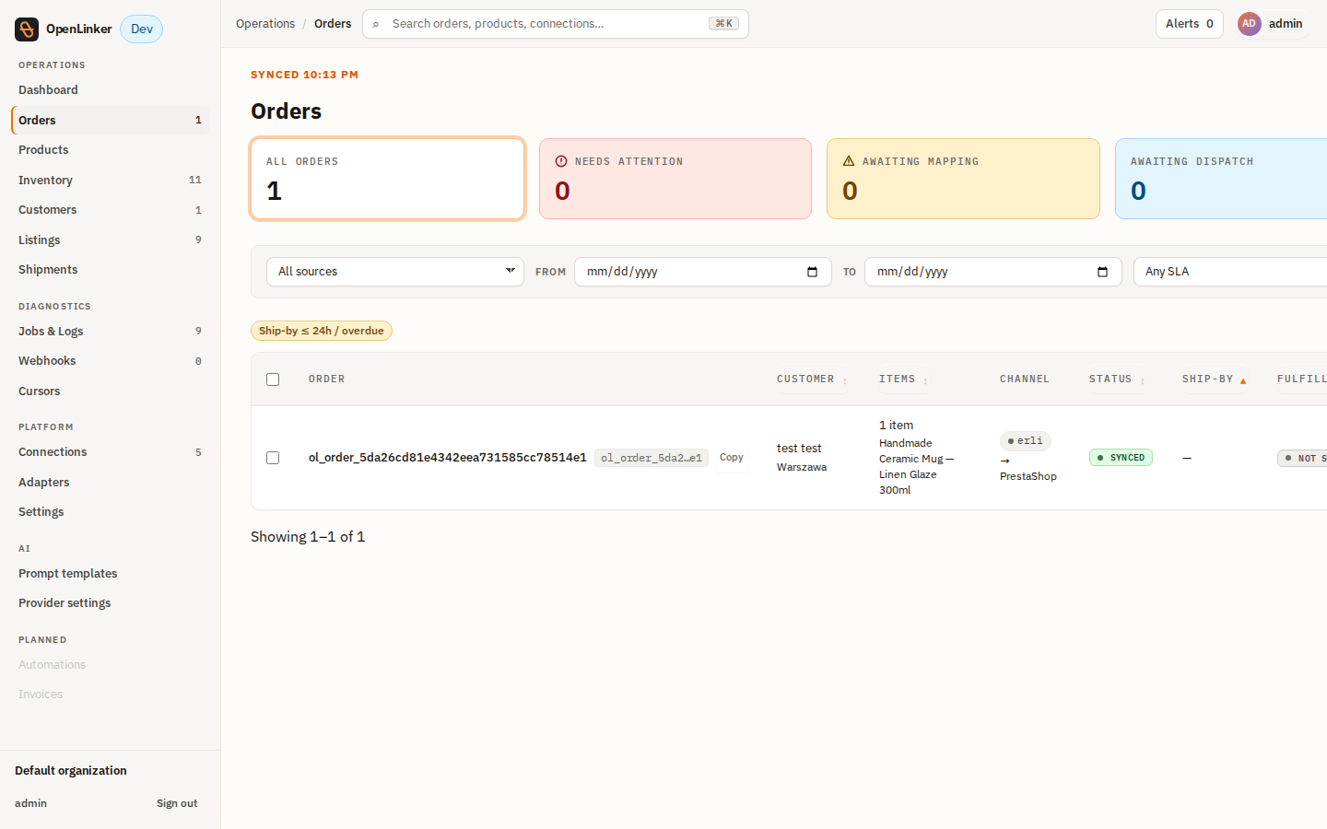Click the Needs Attention alert icon
The width and height of the screenshot is (1327, 829).
click(x=561, y=161)
